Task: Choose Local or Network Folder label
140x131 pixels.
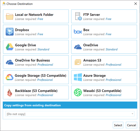Action: (x=34, y=15)
